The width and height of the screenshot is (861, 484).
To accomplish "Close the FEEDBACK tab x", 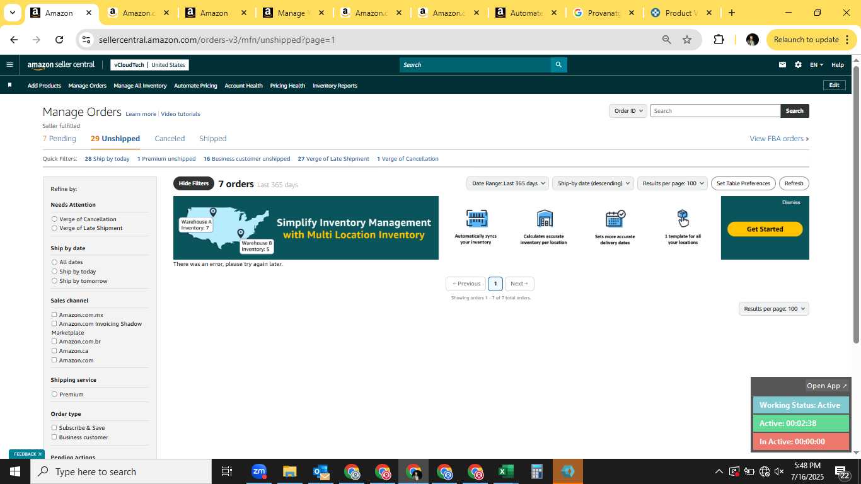I will (x=40, y=454).
